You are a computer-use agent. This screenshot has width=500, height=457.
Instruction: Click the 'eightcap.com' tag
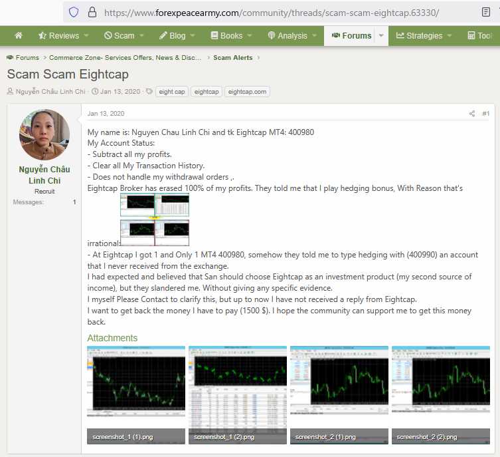pyautogui.click(x=247, y=92)
